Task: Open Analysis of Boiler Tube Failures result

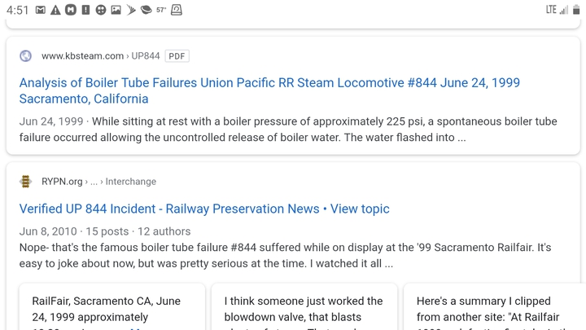Action: 269,90
